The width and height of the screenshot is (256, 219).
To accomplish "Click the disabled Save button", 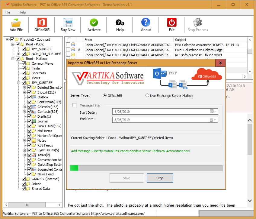I will 127,178.
